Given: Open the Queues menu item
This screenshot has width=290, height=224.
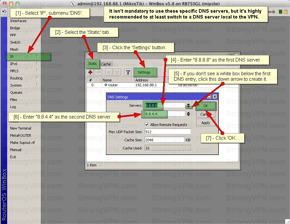Looking at the screenshot, I should pos(24,92).
